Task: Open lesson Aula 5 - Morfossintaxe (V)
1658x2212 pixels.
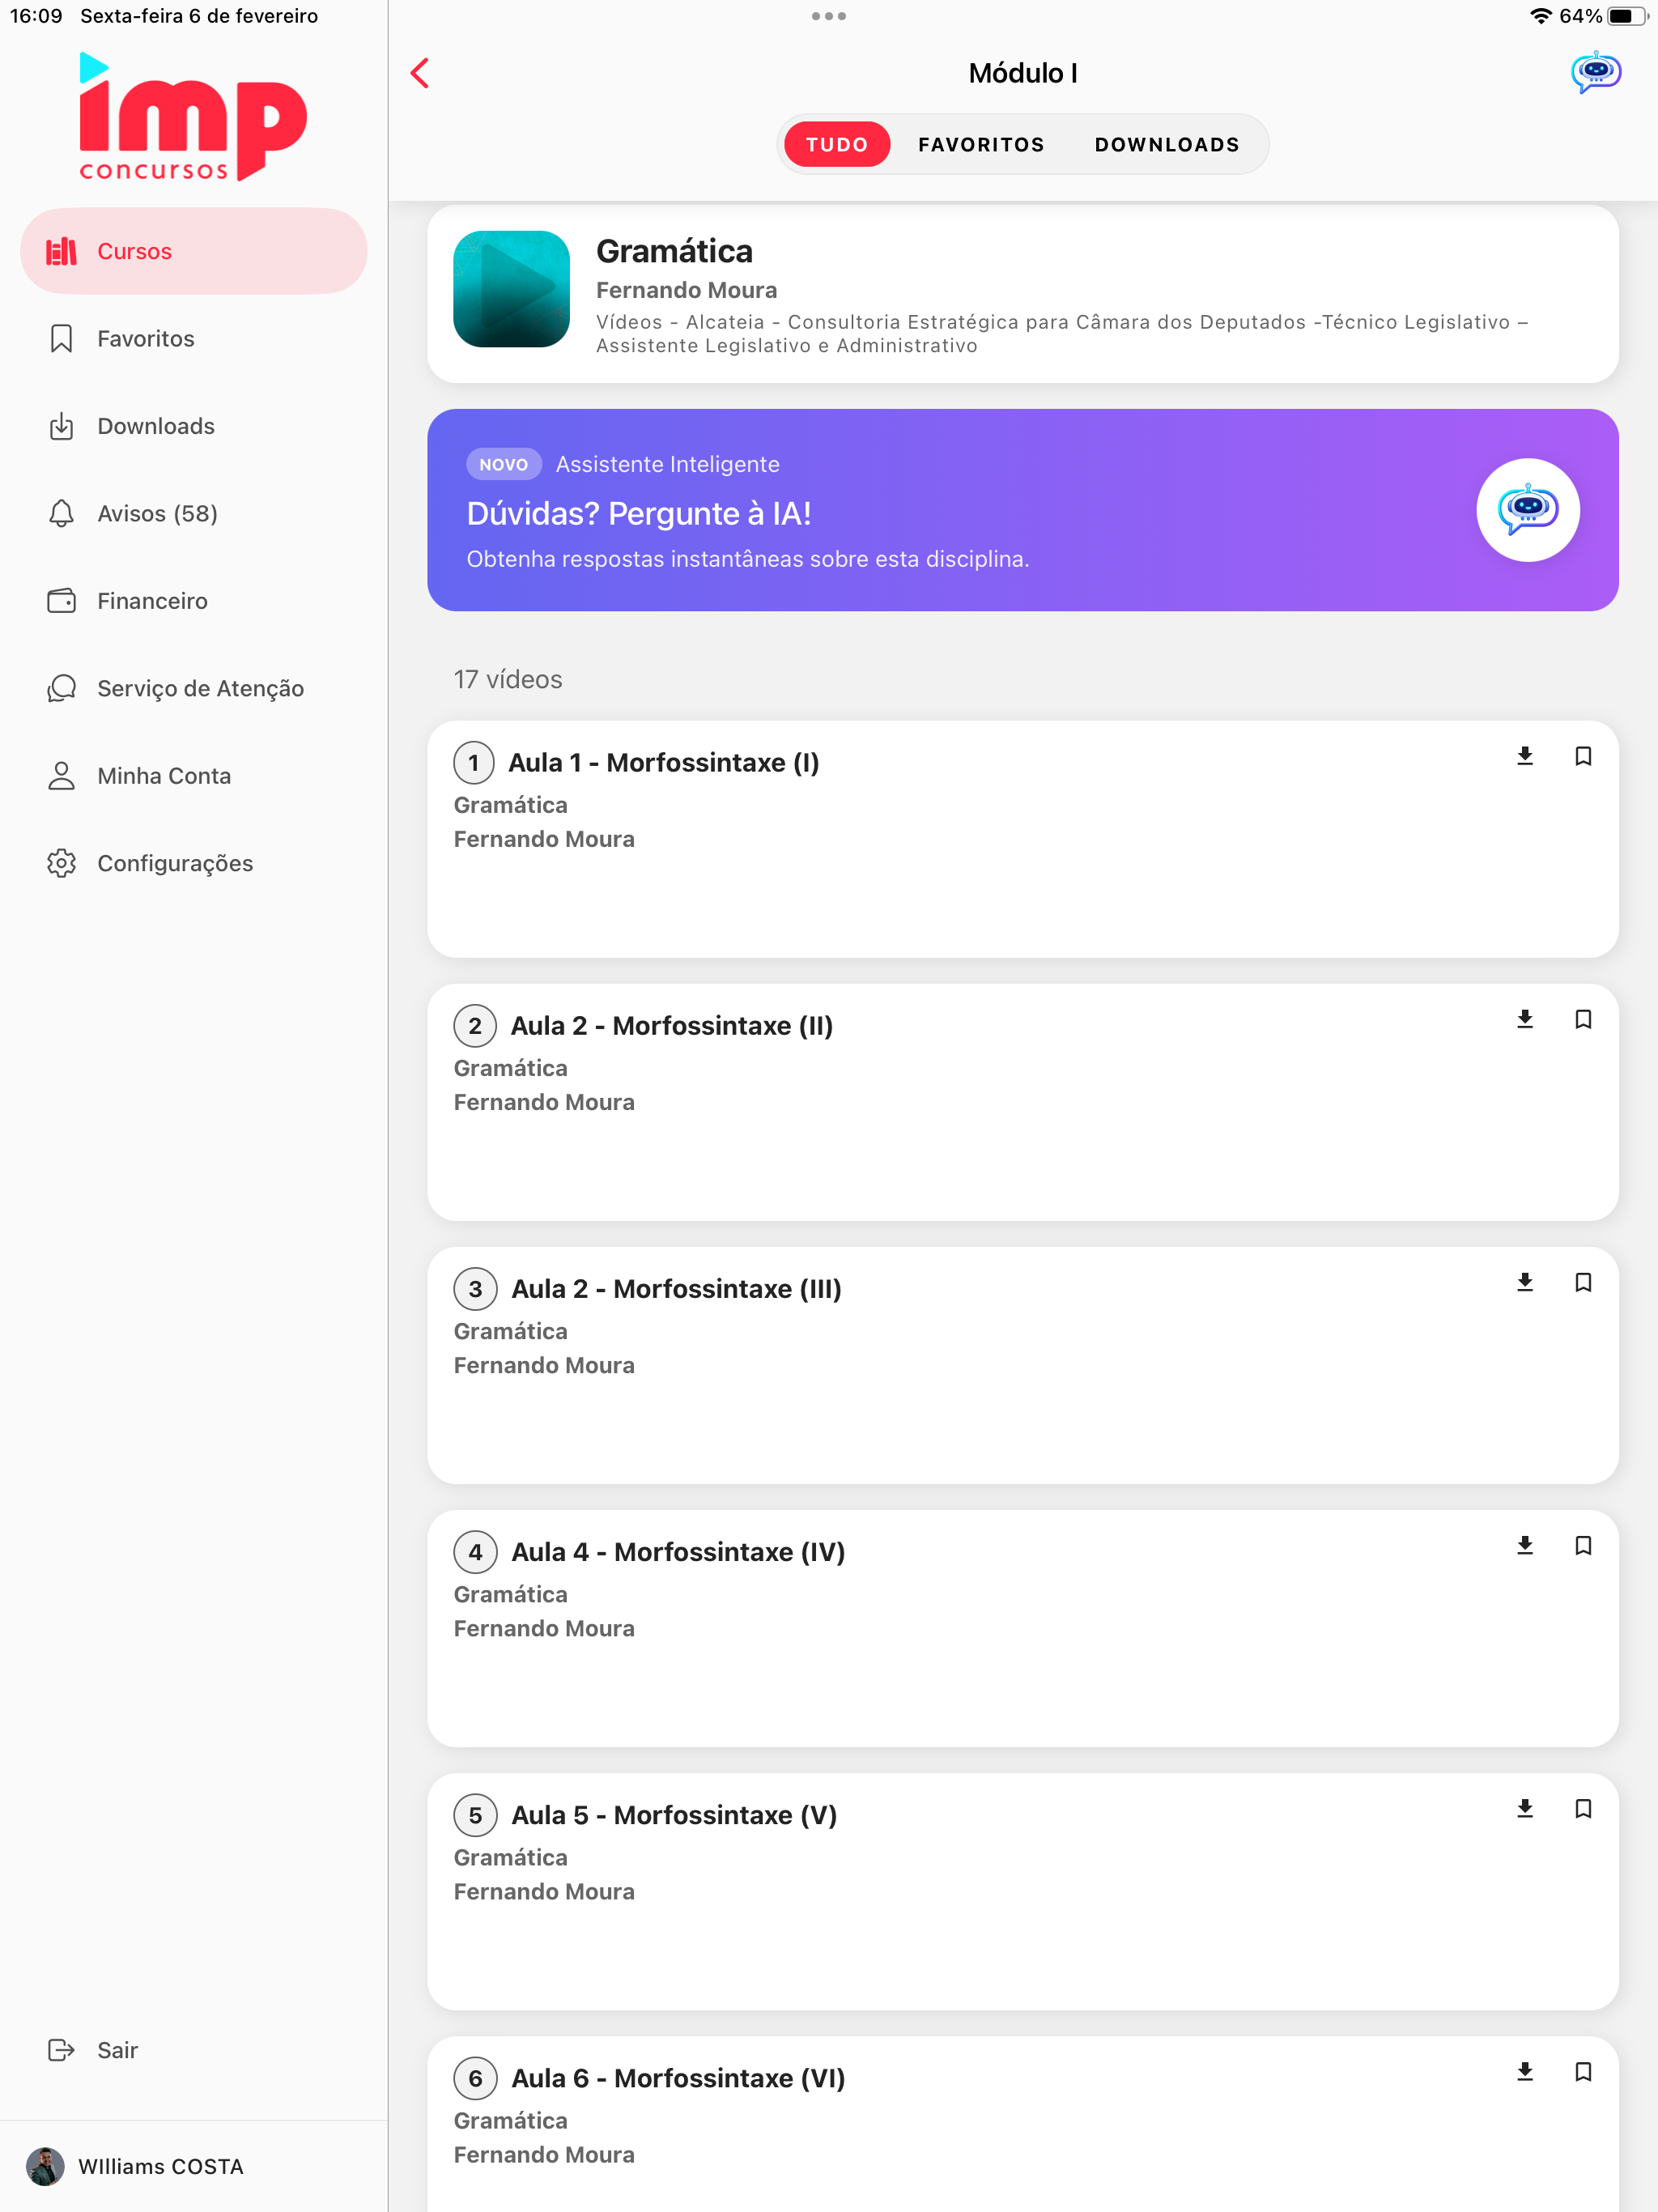Action: pyautogui.click(x=1022, y=1891)
